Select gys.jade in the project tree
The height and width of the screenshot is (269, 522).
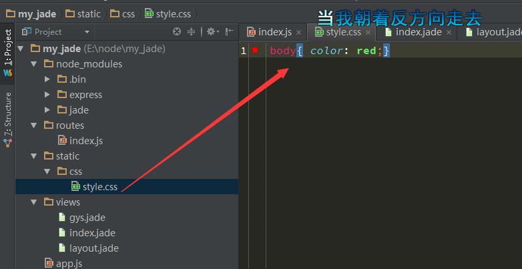[x=87, y=218]
